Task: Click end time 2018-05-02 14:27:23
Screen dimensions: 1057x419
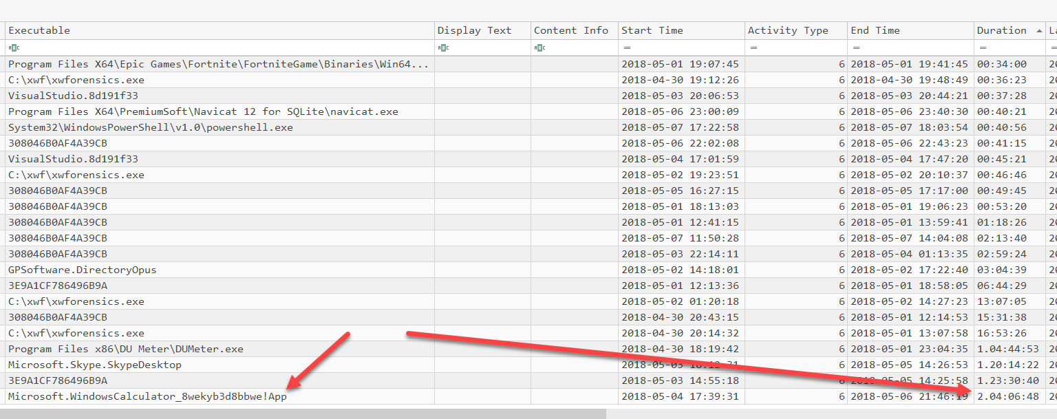Action: tap(909, 301)
